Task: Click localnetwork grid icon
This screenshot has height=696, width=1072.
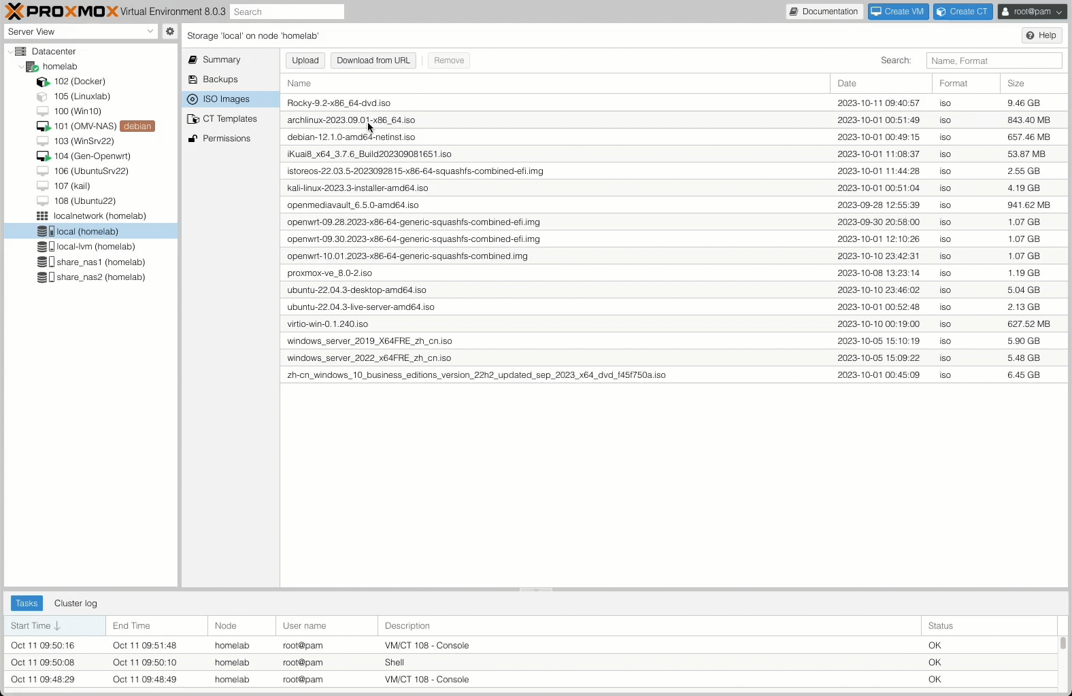Action: (42, 216)
